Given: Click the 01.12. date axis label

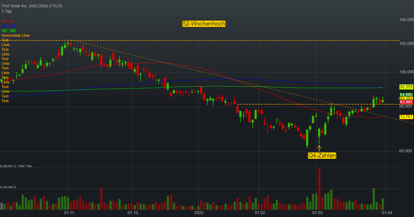Looking at the screenshot, I should [x=133, y=213].
